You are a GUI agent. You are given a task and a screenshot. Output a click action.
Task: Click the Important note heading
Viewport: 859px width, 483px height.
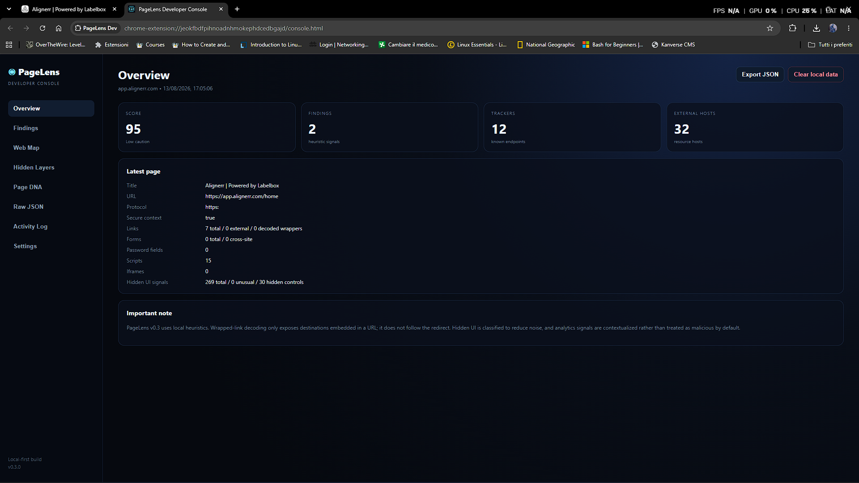coord(149,313)
